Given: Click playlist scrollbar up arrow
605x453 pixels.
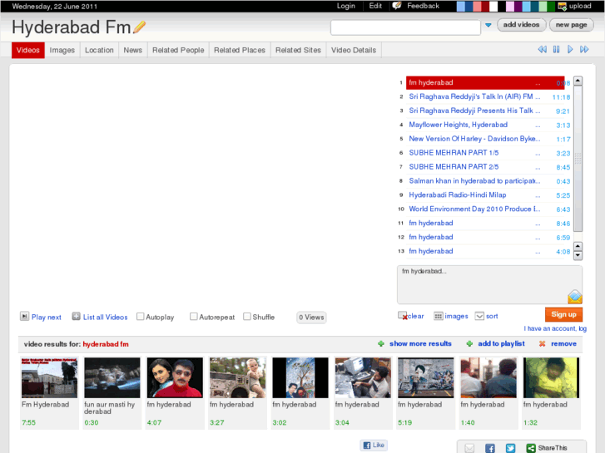Looking at the screenshot, I should (x=578, y=81).
